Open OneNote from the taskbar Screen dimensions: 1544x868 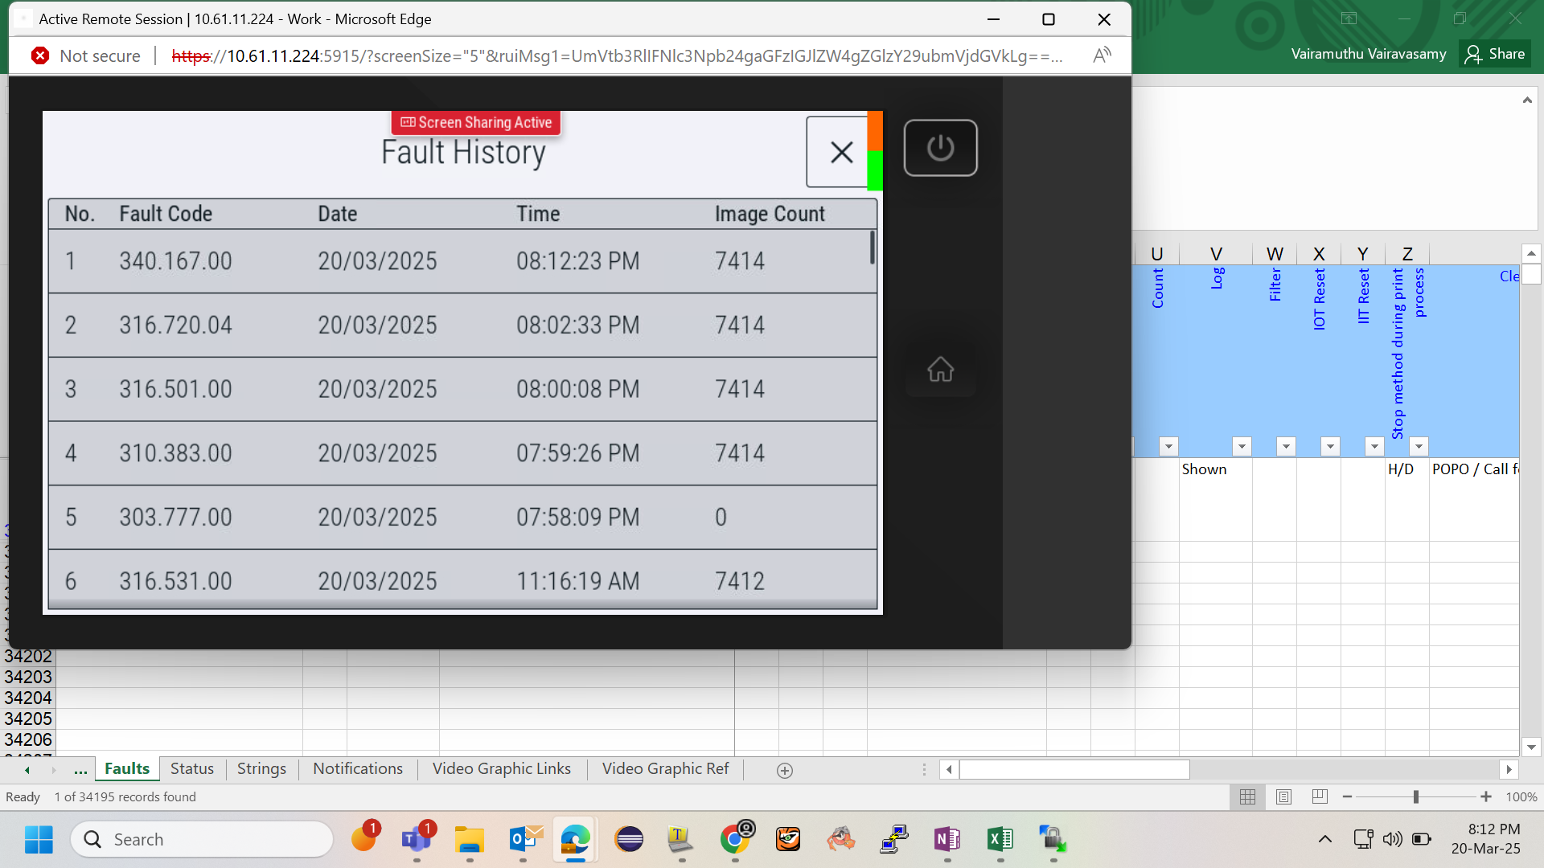click(x=947, y=840)
